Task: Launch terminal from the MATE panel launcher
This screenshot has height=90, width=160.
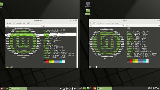Action: click(x=91, y=88)
